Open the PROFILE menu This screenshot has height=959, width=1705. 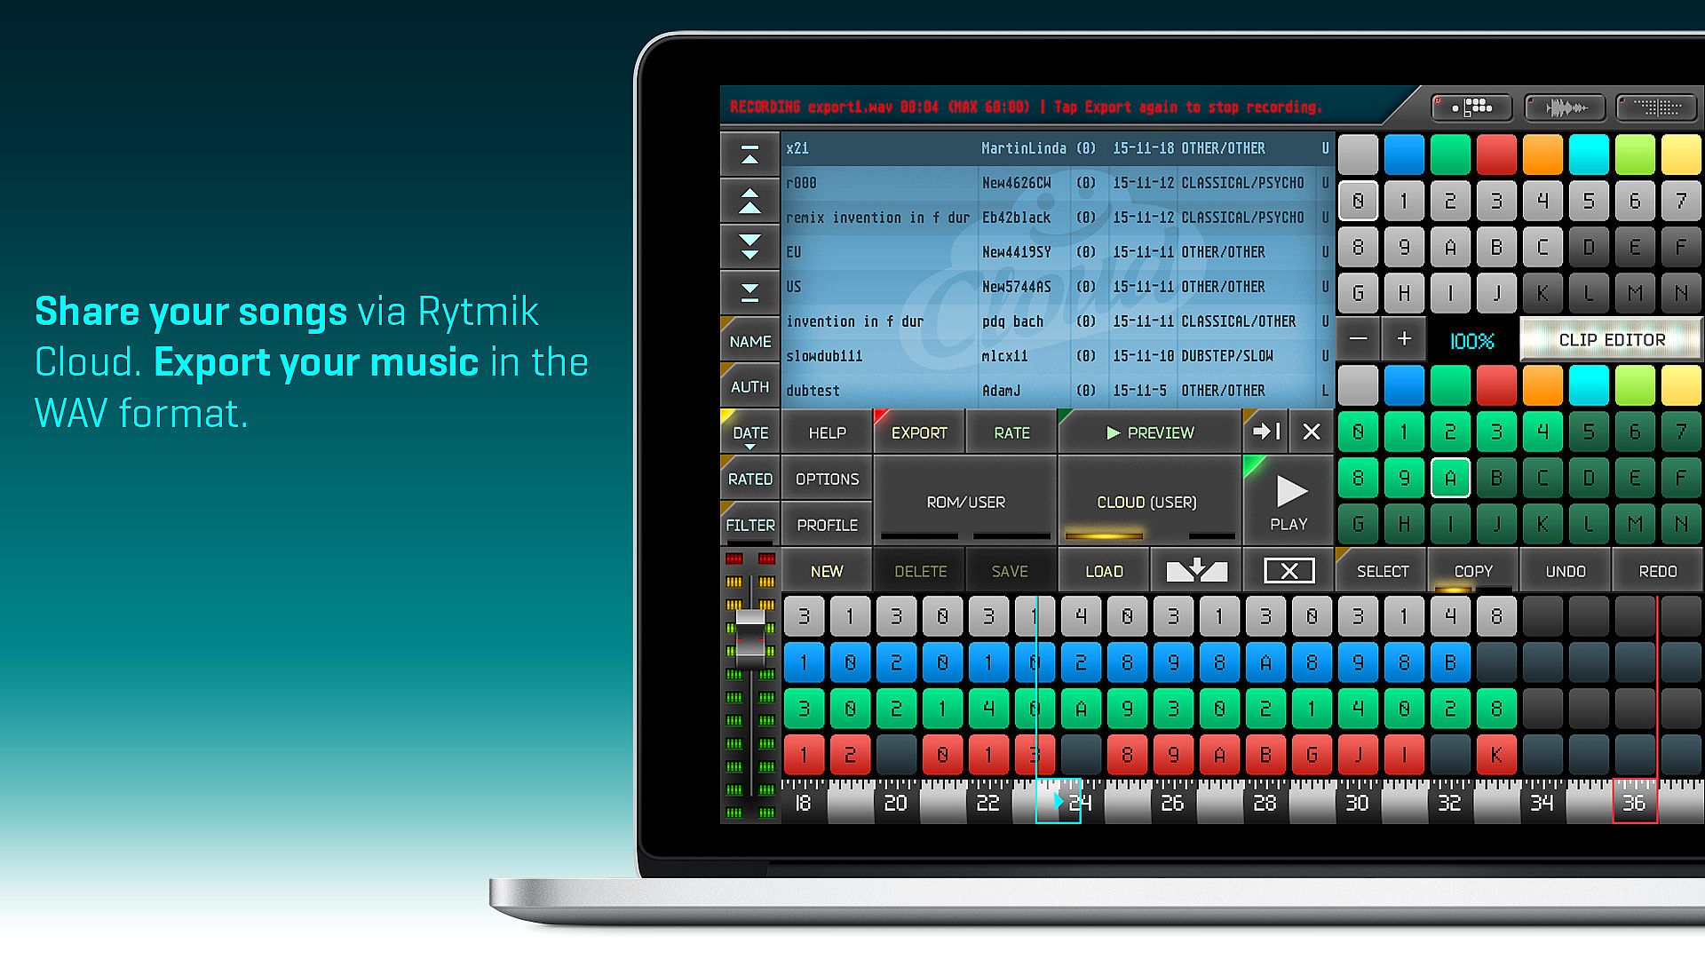coord(827,525)
